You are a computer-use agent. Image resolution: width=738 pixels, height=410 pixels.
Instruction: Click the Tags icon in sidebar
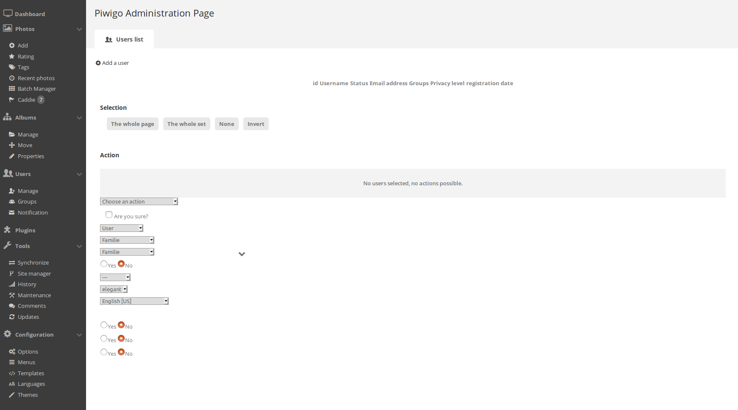coord(12,67)
